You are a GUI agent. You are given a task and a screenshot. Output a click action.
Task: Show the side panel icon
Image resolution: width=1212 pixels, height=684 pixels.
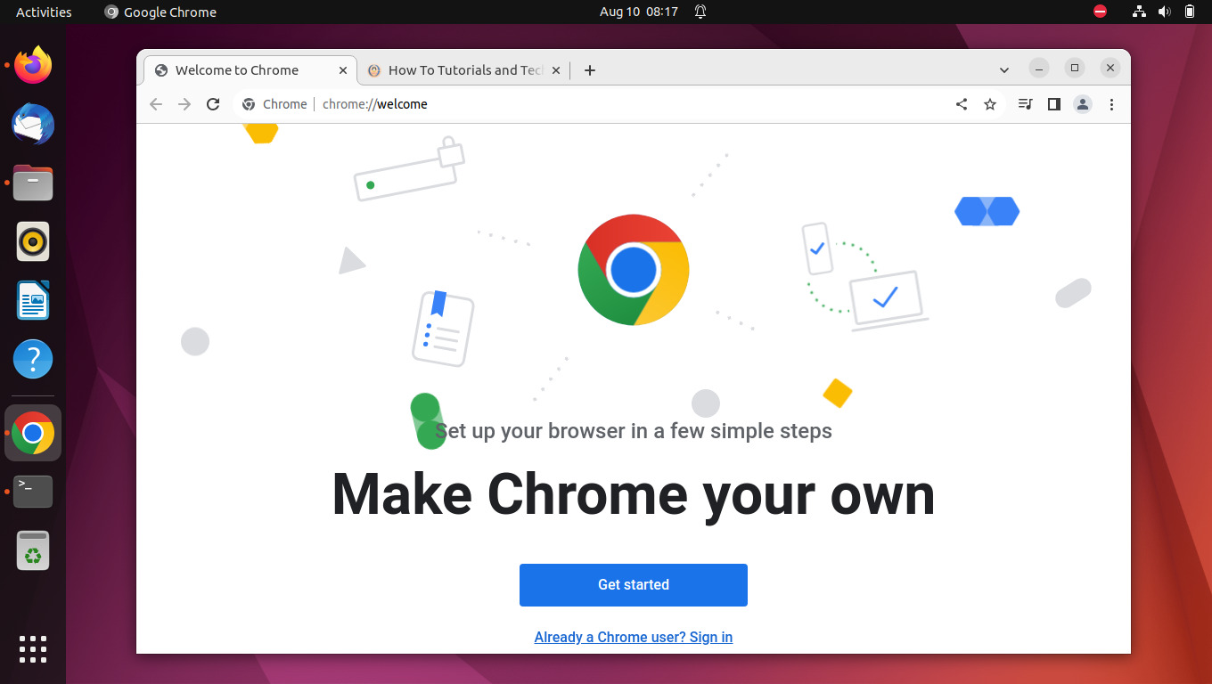pyautogui.click(x=1053, y=104)
